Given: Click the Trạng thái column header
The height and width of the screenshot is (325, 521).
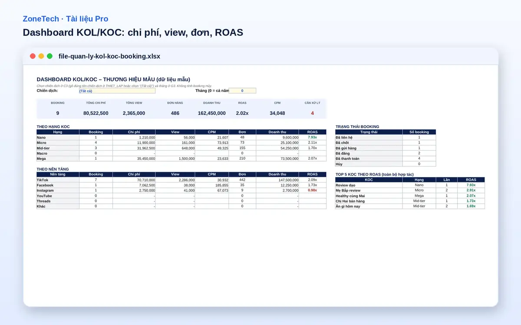Looking at the screenshot, I should [369, 132].
